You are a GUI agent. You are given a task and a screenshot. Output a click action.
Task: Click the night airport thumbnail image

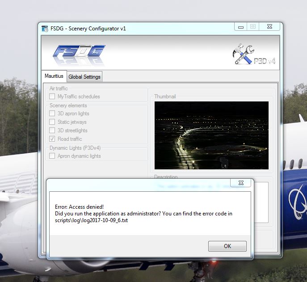tap(211, 135)
